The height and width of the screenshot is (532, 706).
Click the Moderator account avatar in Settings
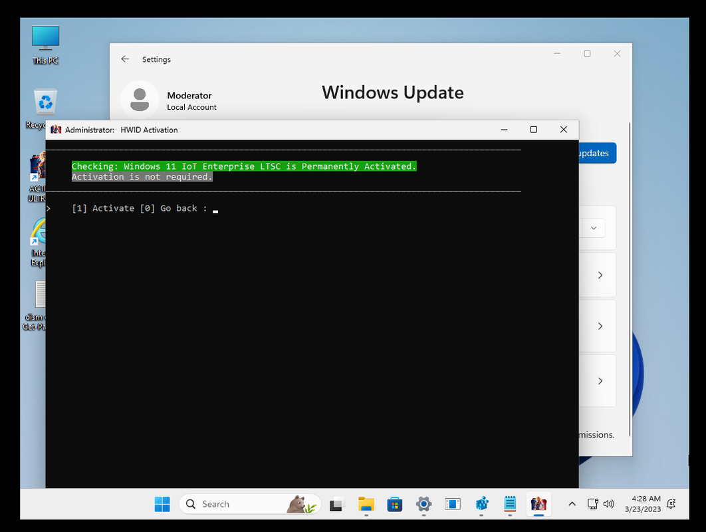pos(140,100)
